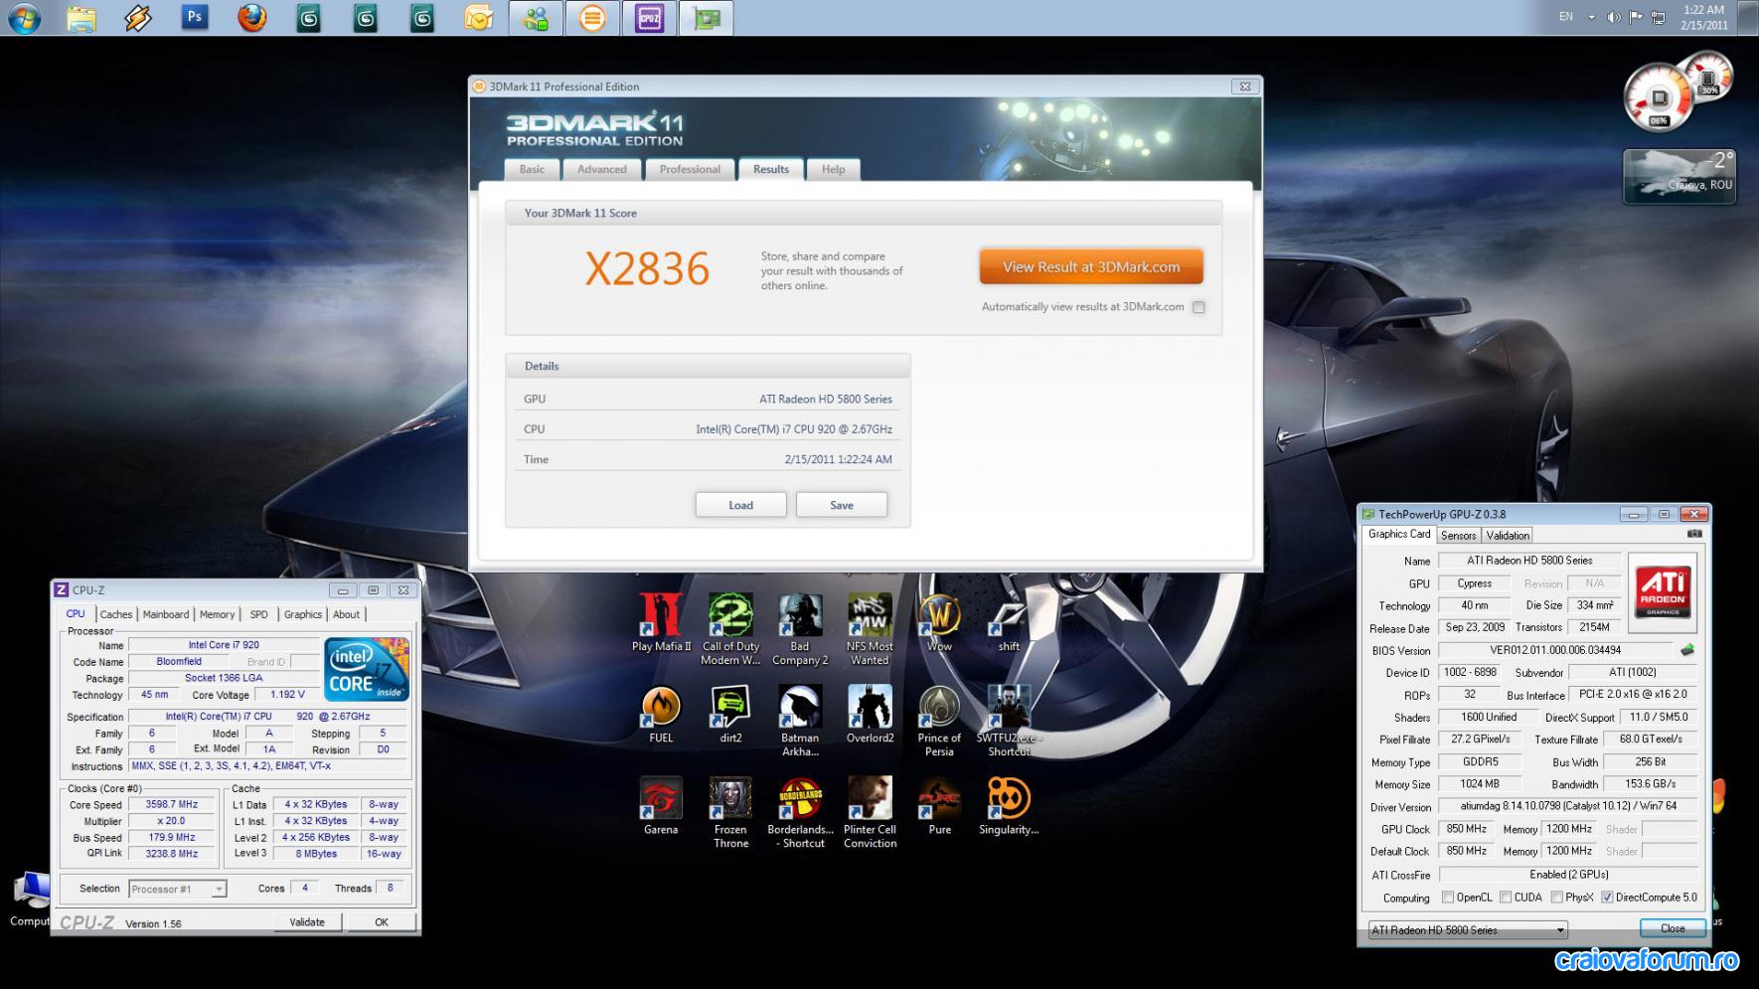This screenshot has width=1759, height=989.
Task: Launch the Singularity desktop icon
Action: [1009, 806]
